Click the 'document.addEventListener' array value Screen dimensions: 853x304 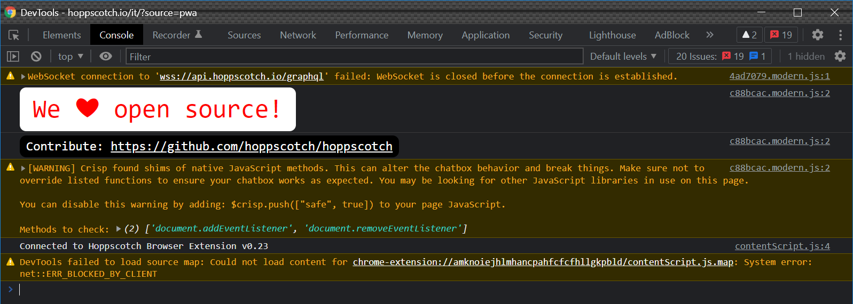point(222,228)
